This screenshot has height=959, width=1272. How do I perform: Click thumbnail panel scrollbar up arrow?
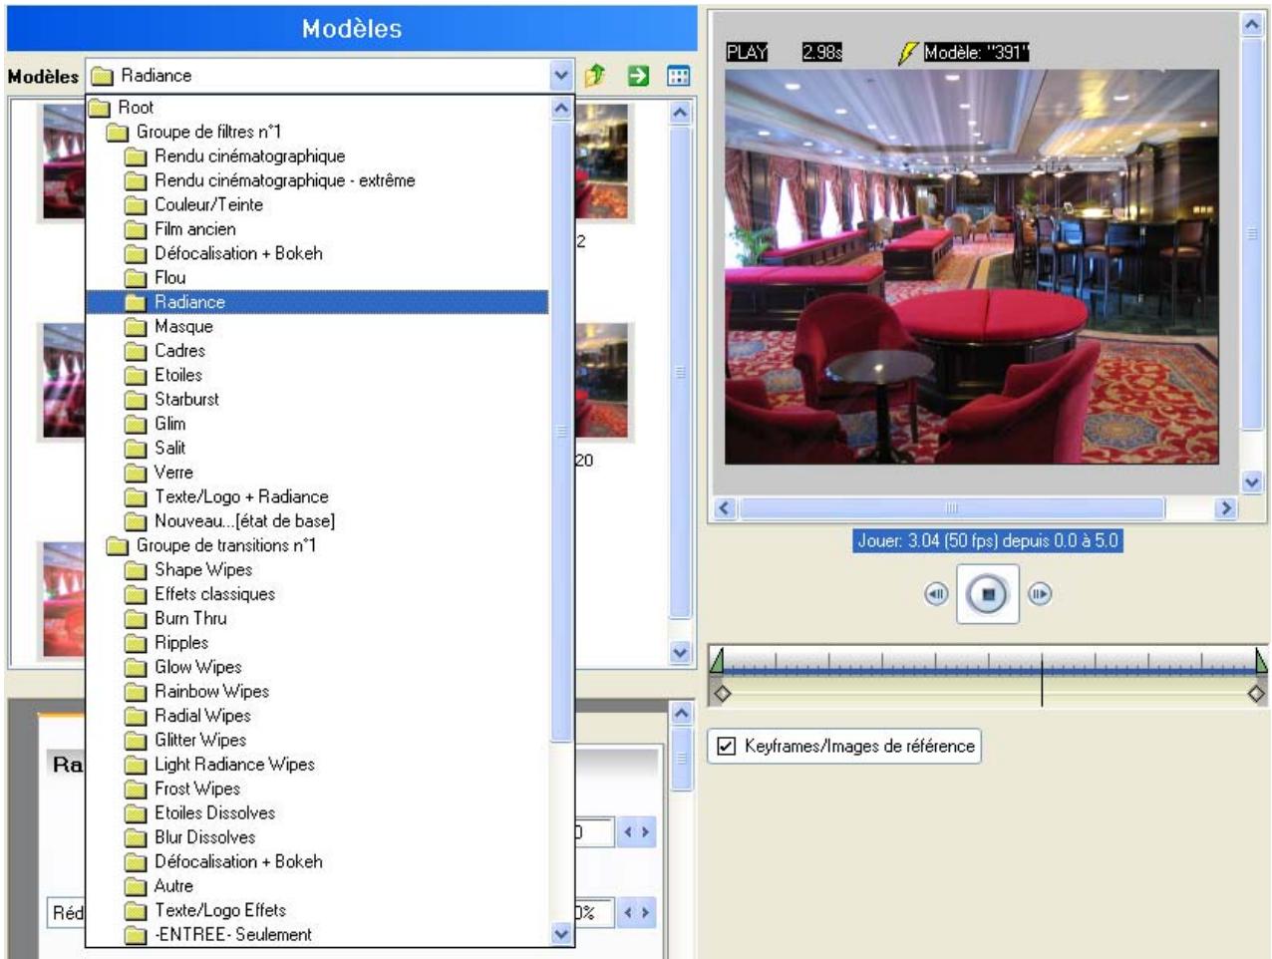(x=681, y=113)
